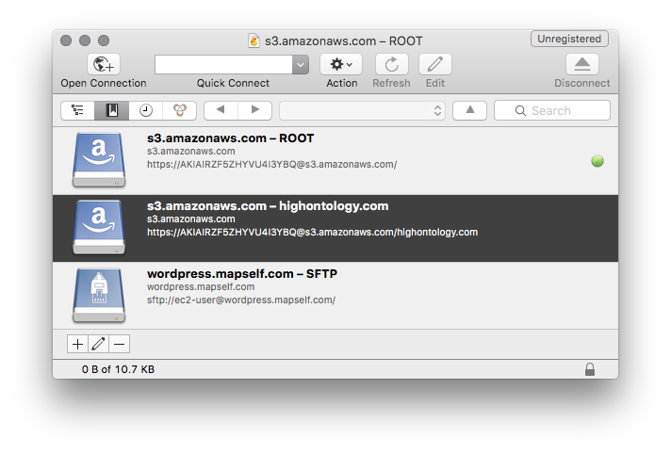671x454 pixels.
Task: Click the Refresh toolbar icon
Action: pyautogui.click(x=391, y=64)
